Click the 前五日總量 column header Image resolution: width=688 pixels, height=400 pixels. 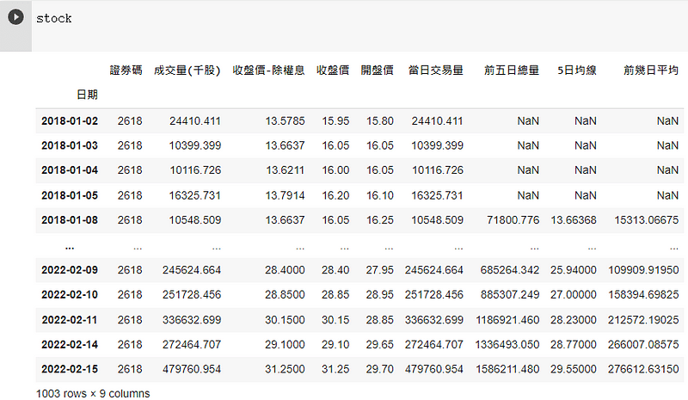pyautogui.click(x=512, y=71)
